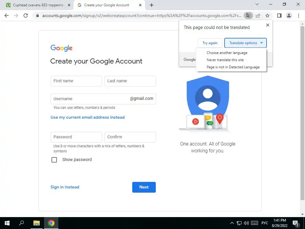Click the page vertical scrollbar

tap(302, 113)
